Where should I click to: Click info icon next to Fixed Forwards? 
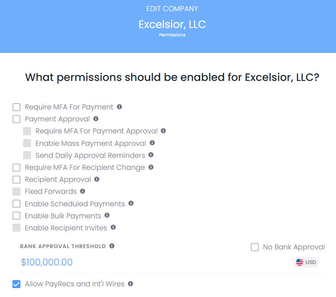tap(83, 191)
